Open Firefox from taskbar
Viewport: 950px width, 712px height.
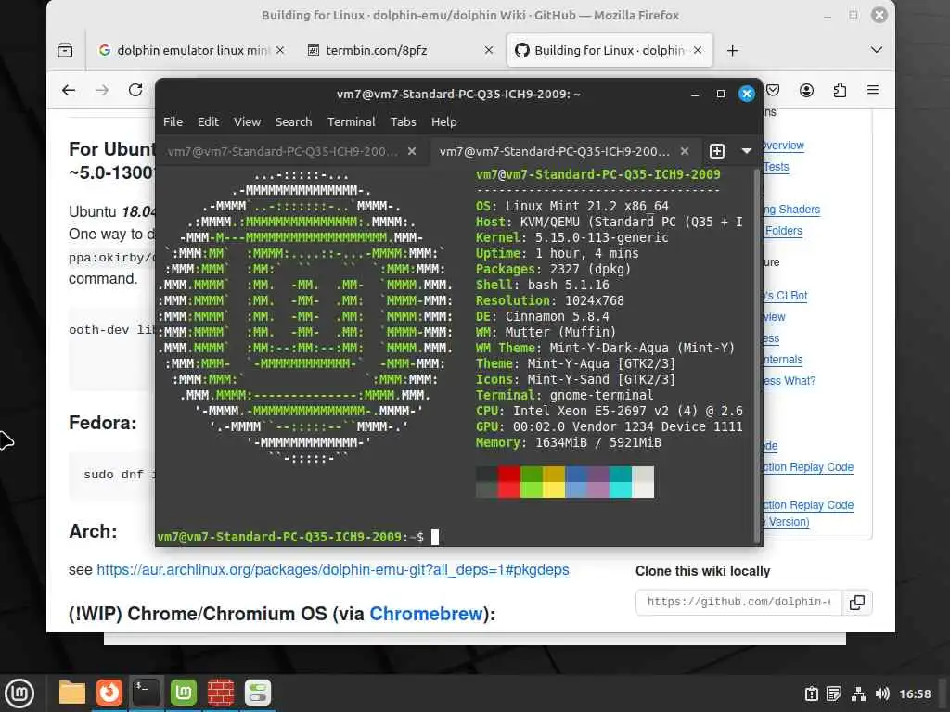coord(109,693)
